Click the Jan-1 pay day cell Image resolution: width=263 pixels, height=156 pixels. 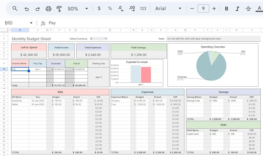click(38, 69)
